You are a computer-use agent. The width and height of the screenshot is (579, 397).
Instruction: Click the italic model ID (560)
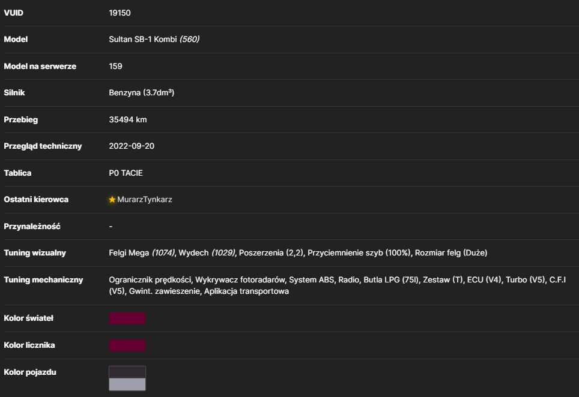tap(189, 39)
